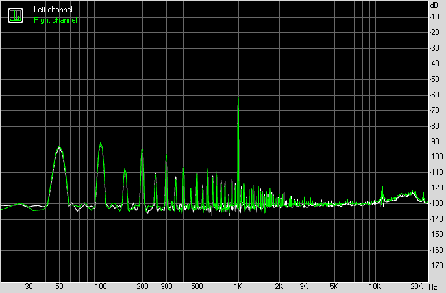446x293 pixels.
Task: Click the -130 dB axis label
Action: tap(436, 203)
